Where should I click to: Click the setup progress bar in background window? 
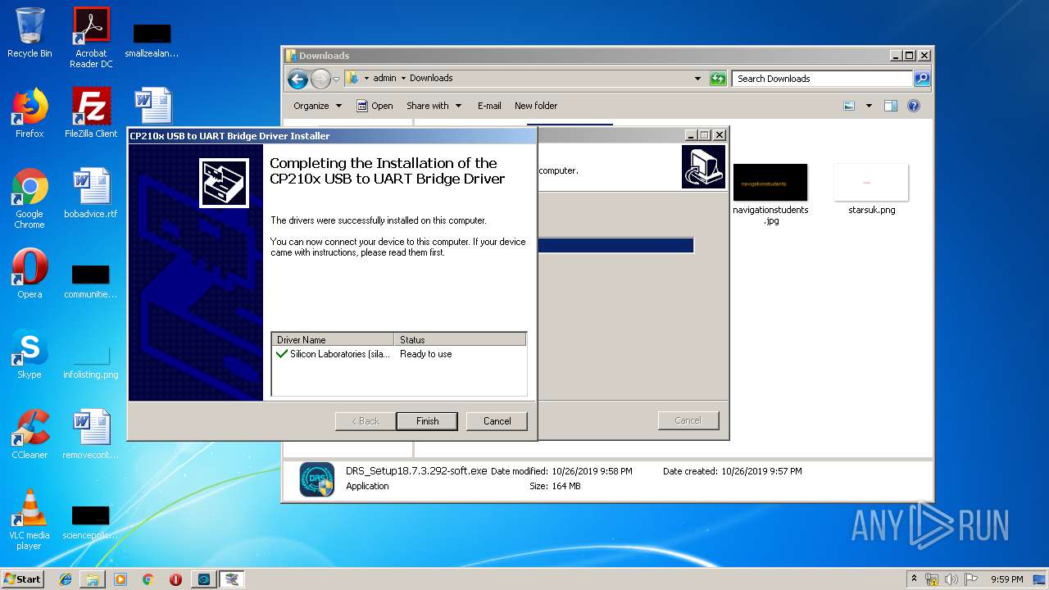coord(615,246)
